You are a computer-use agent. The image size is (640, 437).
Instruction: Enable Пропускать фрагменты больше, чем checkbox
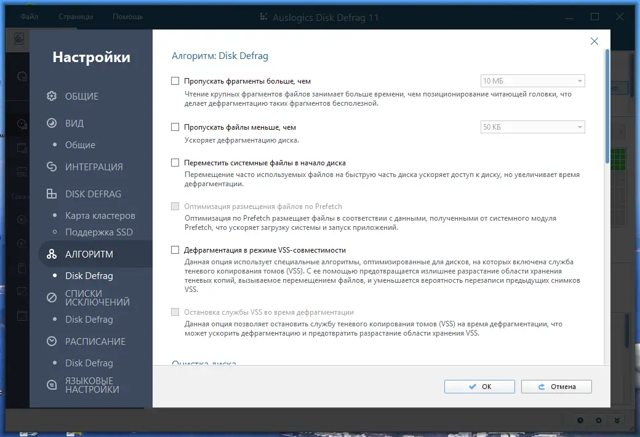pos(175,81)
